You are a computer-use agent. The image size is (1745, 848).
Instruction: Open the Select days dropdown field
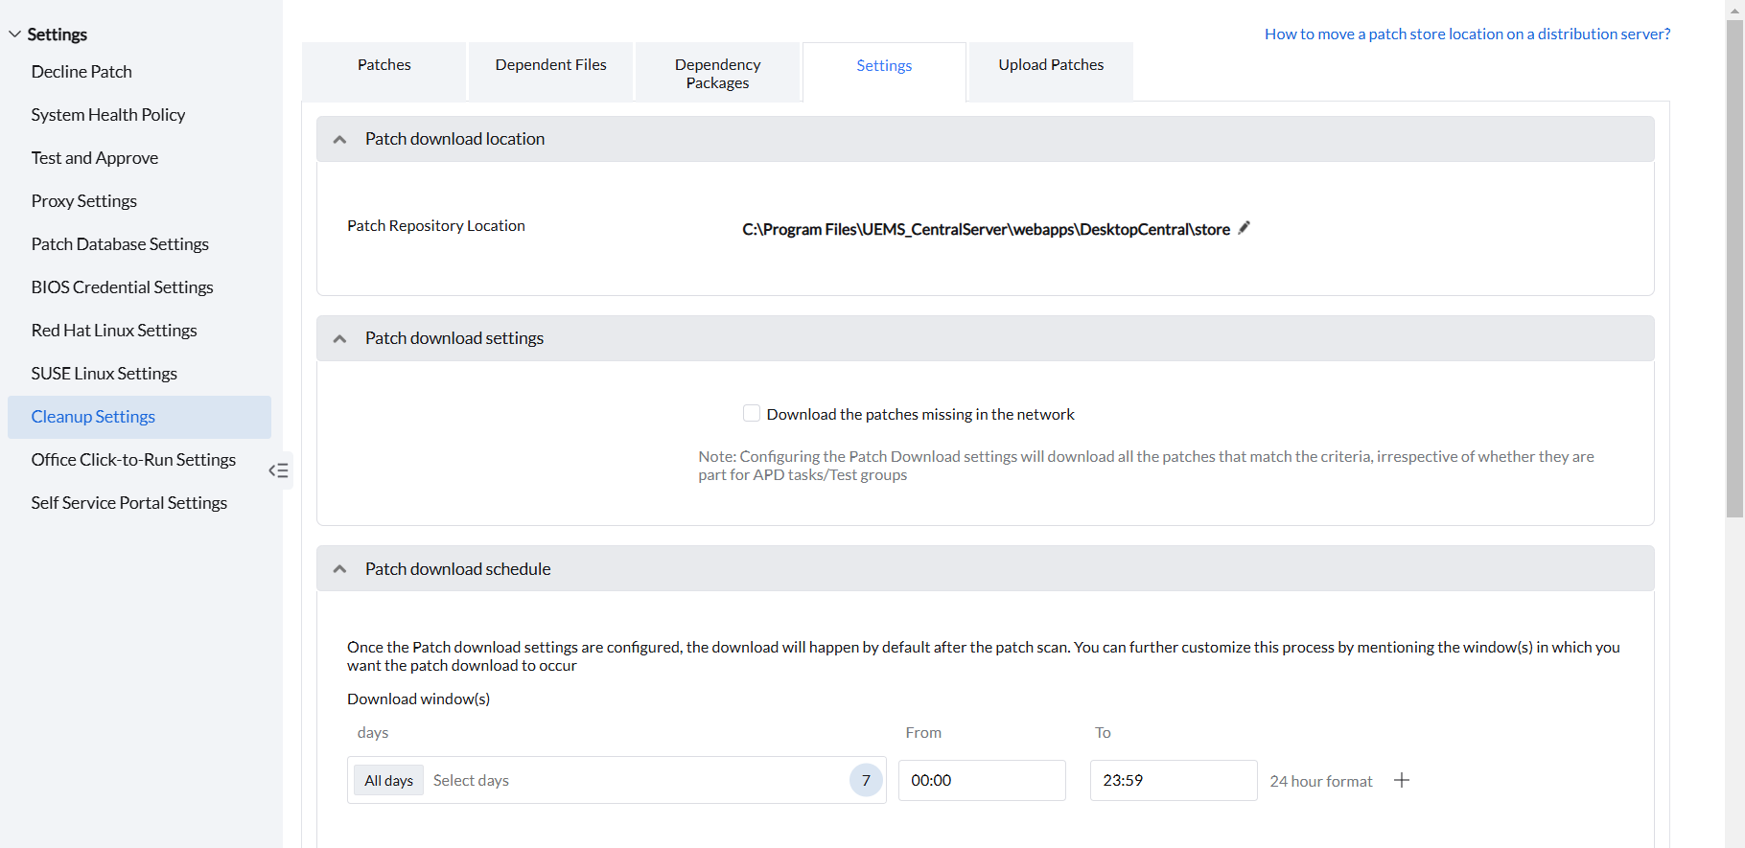633,780
